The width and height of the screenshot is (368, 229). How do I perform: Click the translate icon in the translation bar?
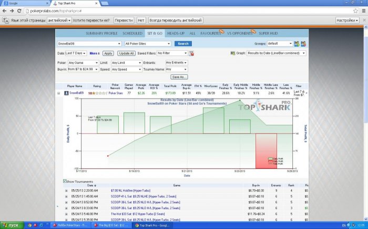[5, 20]
